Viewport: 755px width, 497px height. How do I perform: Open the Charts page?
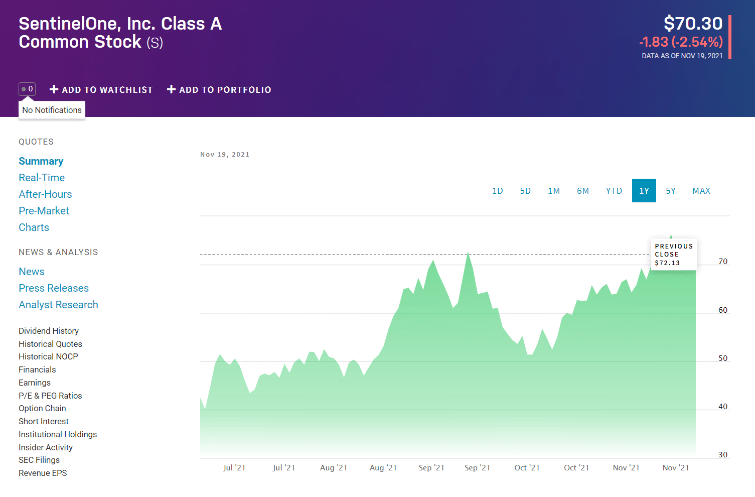[34, 227]
